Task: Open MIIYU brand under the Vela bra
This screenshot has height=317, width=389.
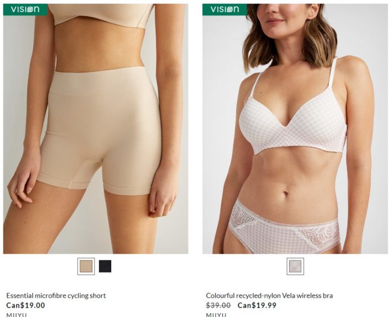Action: click(216, 315)
